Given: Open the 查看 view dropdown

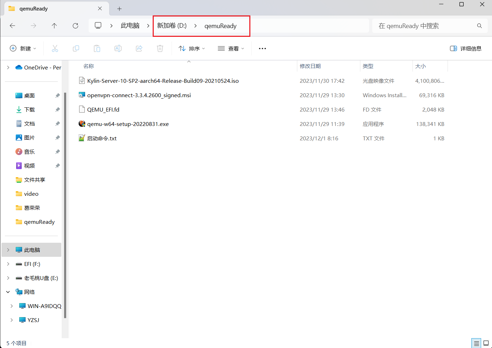Looking at the screenshot, I should click(231, 48).
